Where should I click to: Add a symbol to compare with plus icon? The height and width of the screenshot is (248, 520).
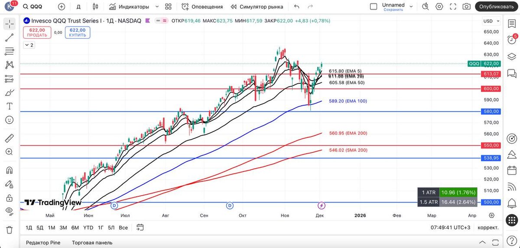pos(62,7)
